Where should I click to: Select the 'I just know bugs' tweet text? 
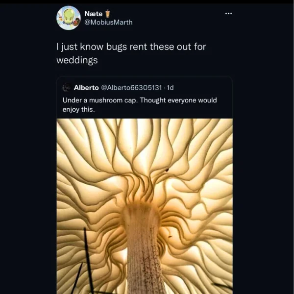pyautogui.click(x=131, y=53)
